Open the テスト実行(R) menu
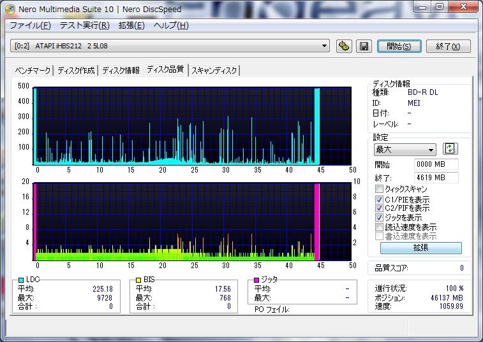 (85, 25)
